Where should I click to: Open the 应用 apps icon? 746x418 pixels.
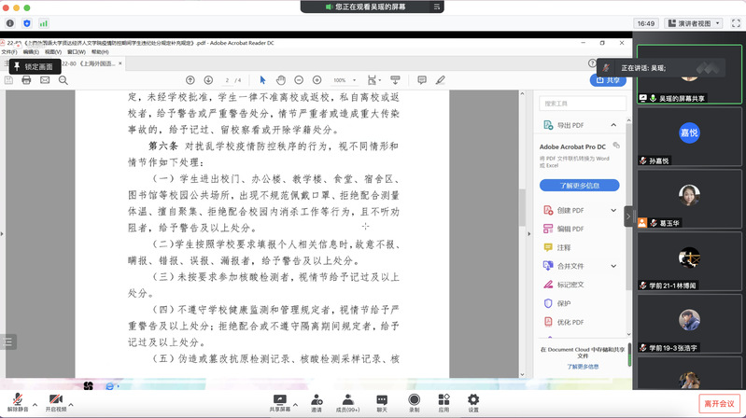point(443,403)
